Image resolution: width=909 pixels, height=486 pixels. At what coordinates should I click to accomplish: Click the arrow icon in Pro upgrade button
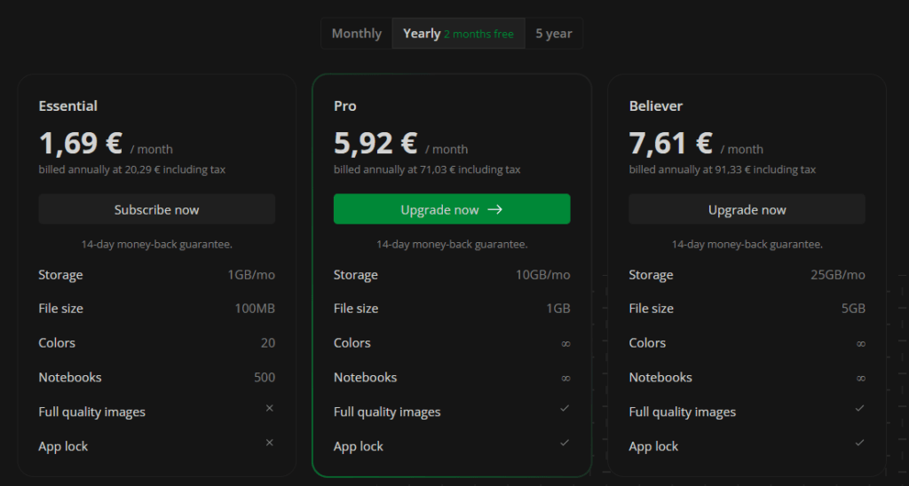pyautogui.click(x=495, y=209)
